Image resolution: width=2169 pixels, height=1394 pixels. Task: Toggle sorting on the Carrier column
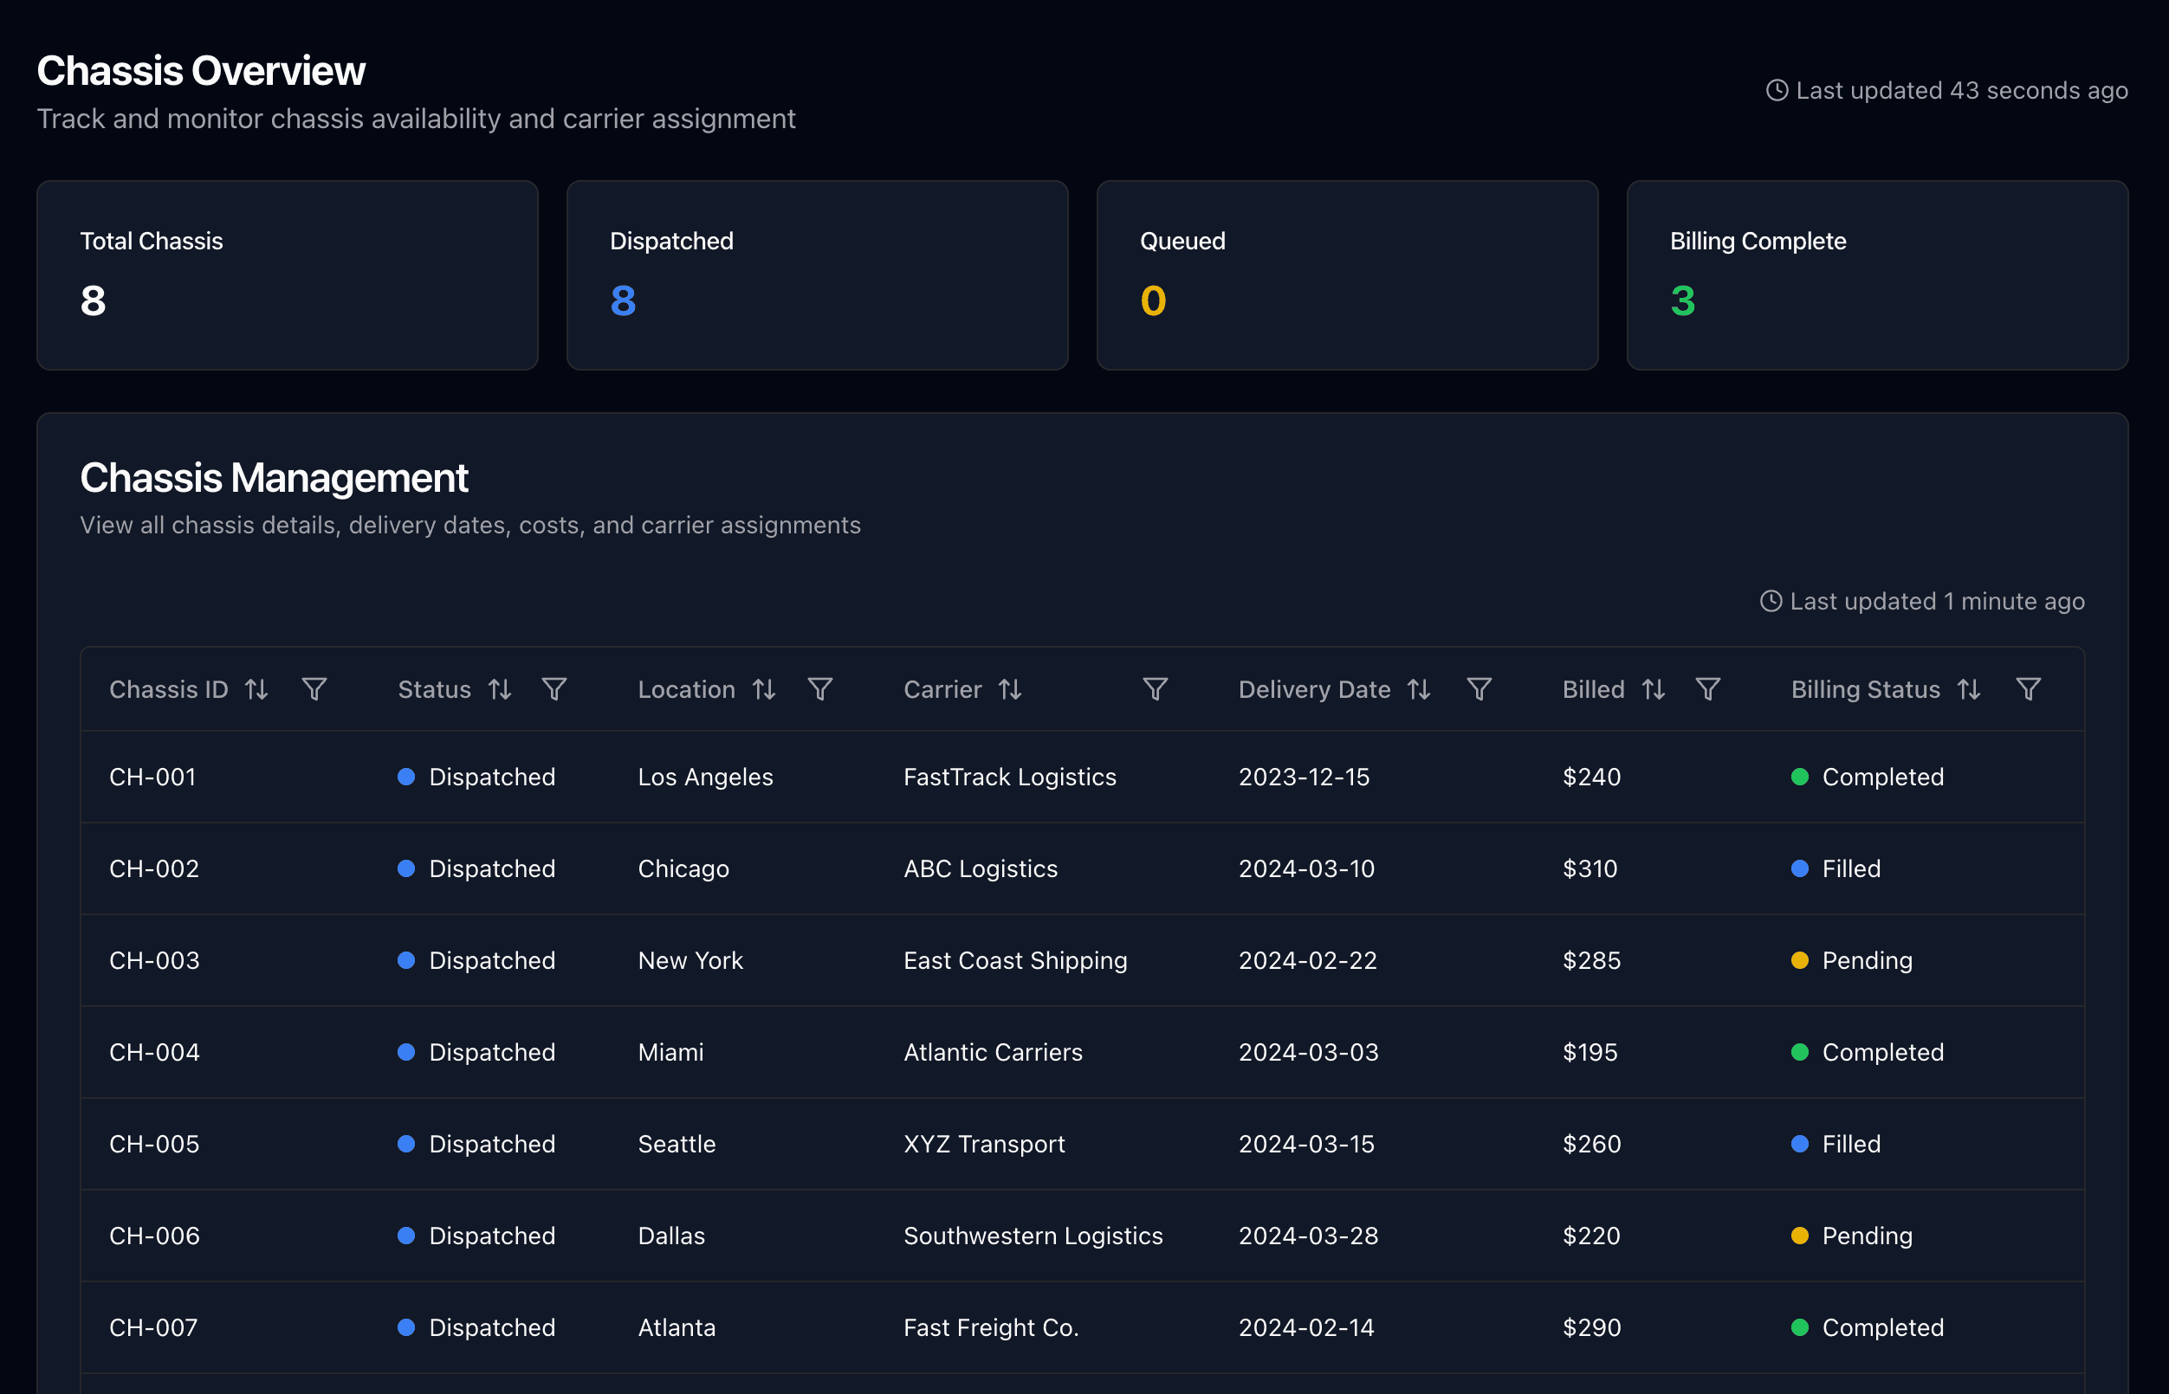(1011, 690)
